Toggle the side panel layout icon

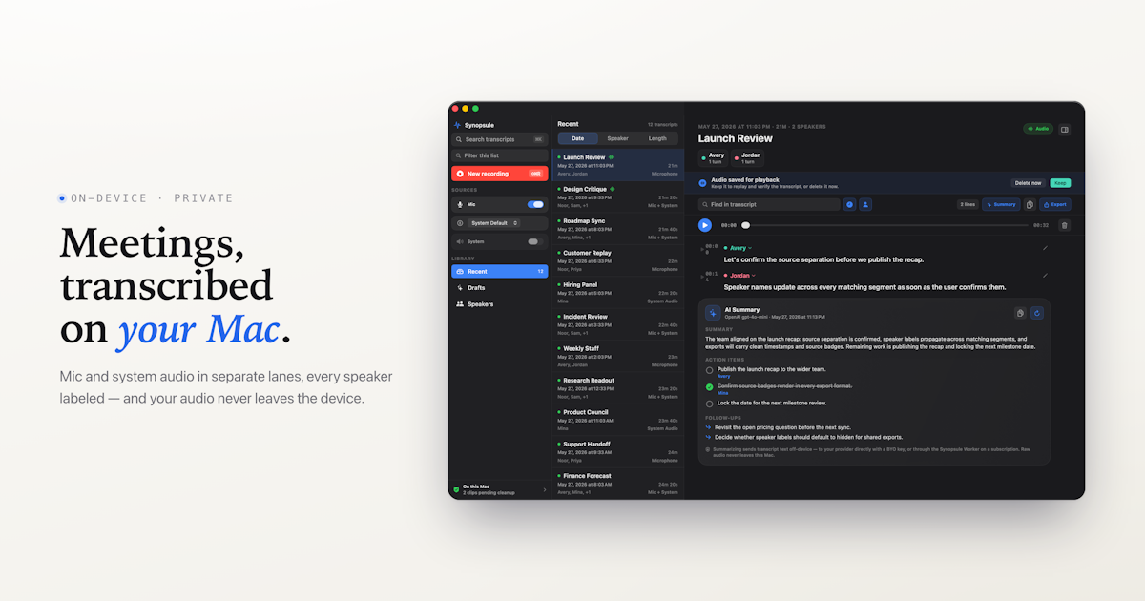point(1065,129)
